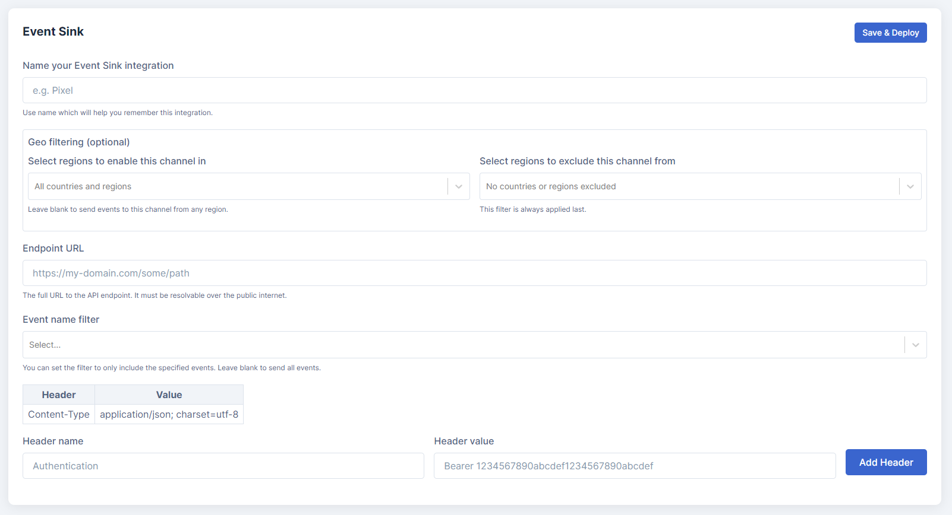Select the application/json; charset=utf-8 cell

coord(169,414)
